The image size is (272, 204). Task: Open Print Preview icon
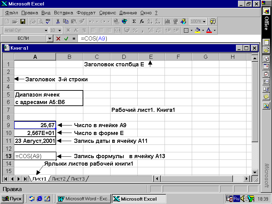[x=40, y=21]
